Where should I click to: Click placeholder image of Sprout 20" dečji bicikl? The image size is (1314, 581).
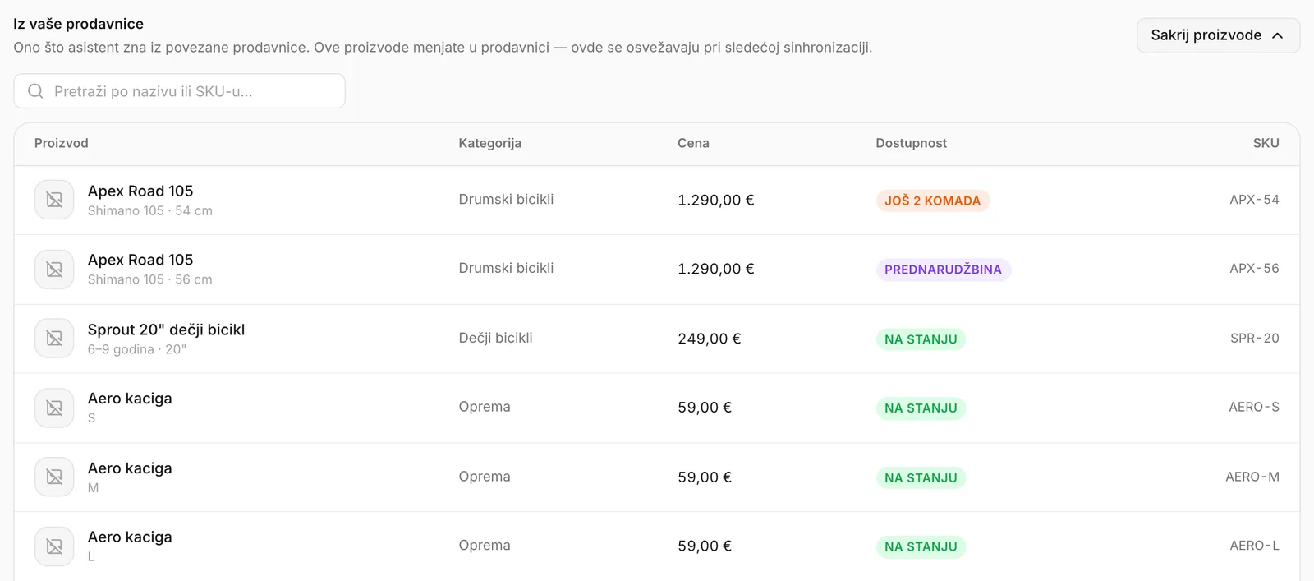(54, 339)
